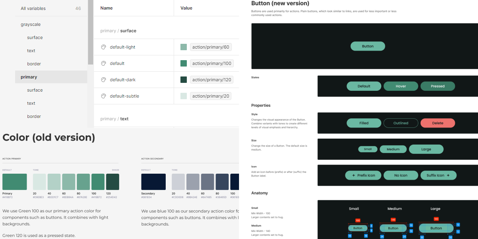Open the action/primary/60 alias pill

pyautogui.click(x=211, y=47)
